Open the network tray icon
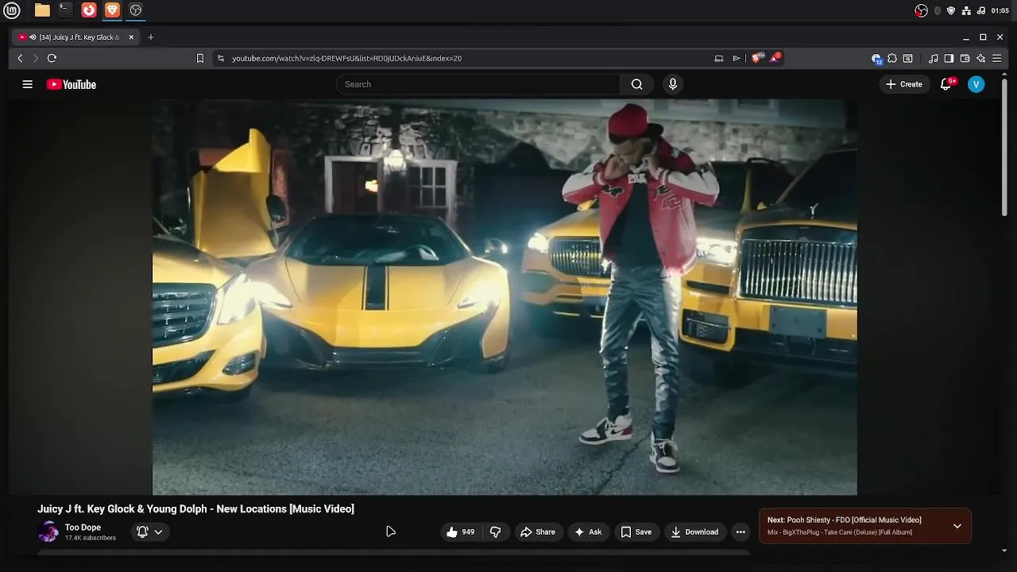This screenshot has height=572, width=1017. tap(966, 10)
